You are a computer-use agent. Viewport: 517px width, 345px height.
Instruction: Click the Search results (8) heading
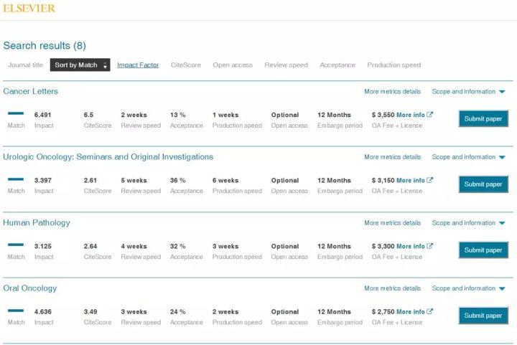point(45,45)
